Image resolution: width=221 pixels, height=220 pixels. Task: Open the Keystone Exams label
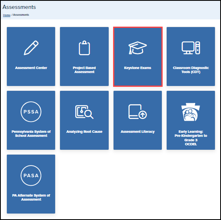coord(138,68)
